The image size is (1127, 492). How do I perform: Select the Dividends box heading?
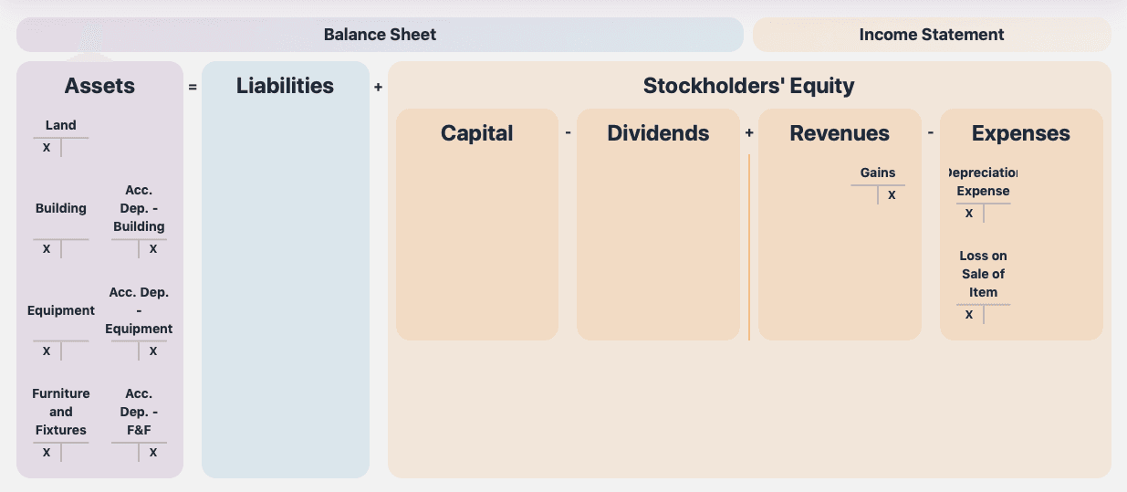tap(658, 133)
